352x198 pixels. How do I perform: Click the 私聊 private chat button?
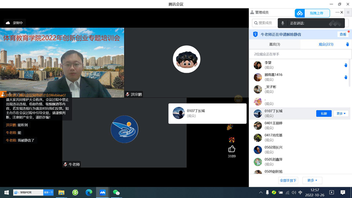324,114
